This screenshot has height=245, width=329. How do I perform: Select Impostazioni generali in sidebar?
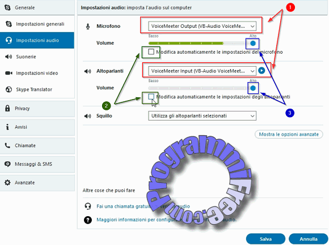tap(37, 24)
